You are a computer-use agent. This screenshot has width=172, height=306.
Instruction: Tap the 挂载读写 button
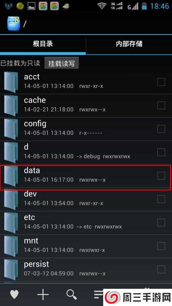click(x=62, y=63)
